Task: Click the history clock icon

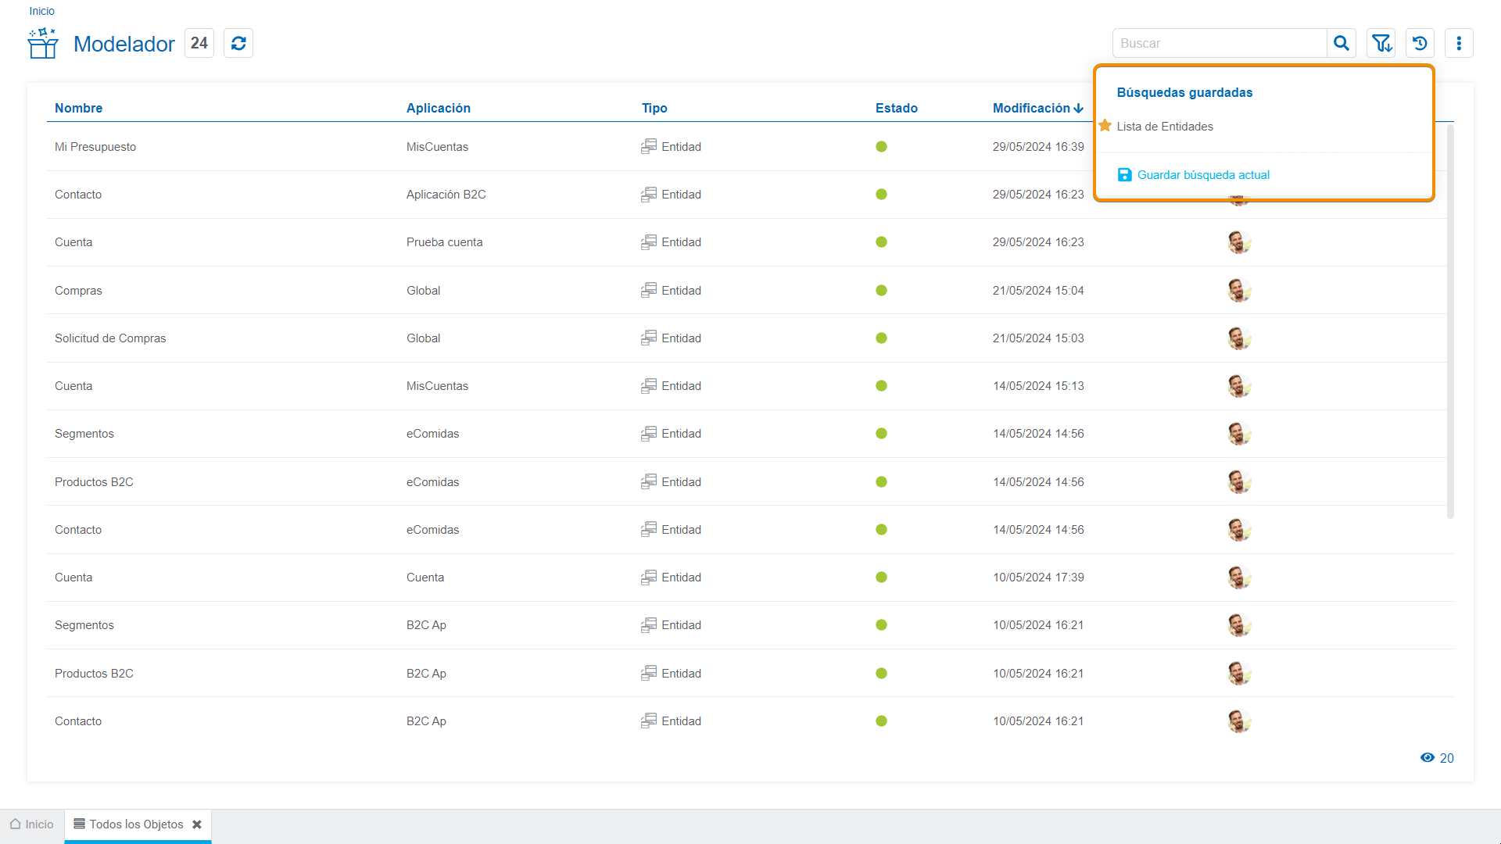Action: coord(1420,43)
